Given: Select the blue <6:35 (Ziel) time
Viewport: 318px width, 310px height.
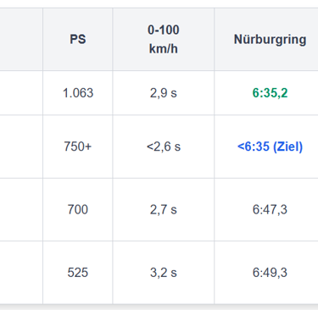Looking at the screenshot, I should point(270,147).
